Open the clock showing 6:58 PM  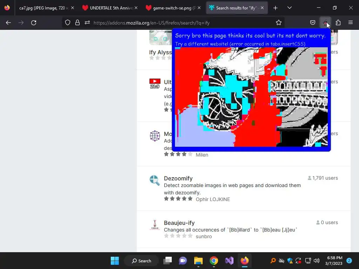click(x=334, y=261)
